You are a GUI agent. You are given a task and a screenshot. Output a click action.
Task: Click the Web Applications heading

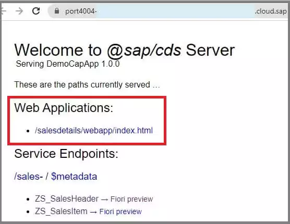(x=64, y=108)
